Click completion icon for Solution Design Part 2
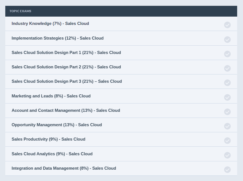This screenshot has width=243, height=181. point(227,68)
